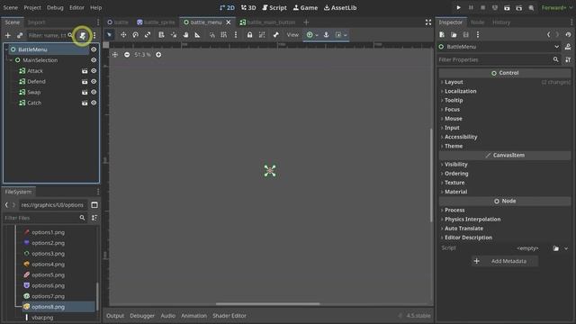Hide the Defend node
This screenshot has width=576, height=324.
(x=94, y=82)
